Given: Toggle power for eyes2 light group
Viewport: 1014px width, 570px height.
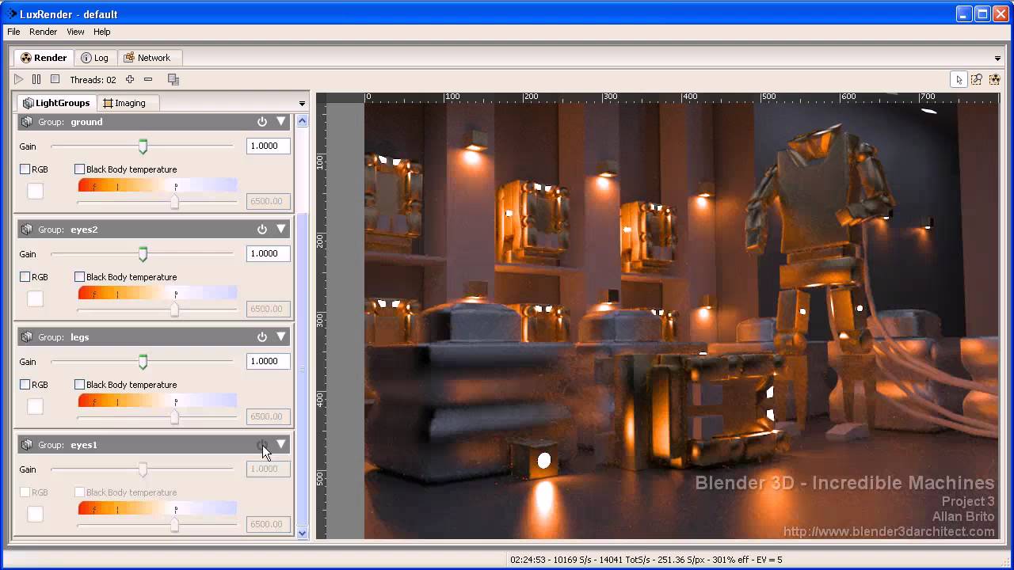Looking at the screenshot, I should pyautogui.click(x=262, y=230).
